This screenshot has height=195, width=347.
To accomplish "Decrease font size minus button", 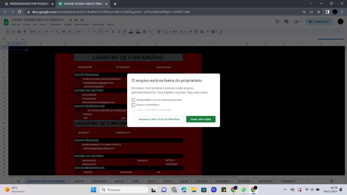I will pos(95,32).
